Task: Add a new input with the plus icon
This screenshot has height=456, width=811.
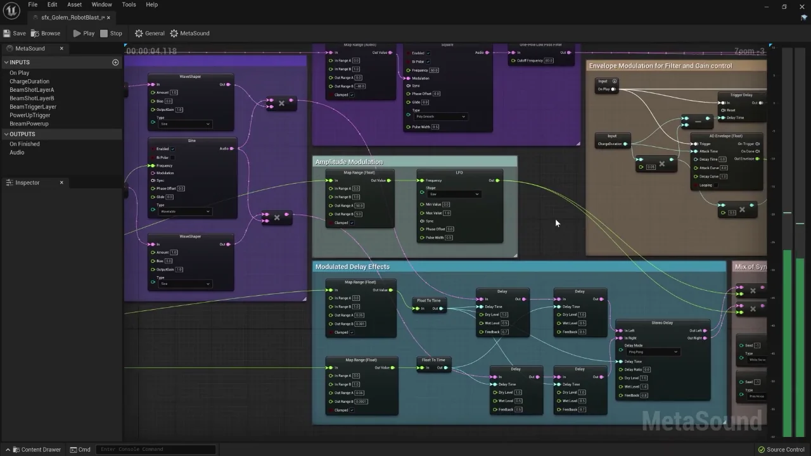Action: [x=115, y=62]
